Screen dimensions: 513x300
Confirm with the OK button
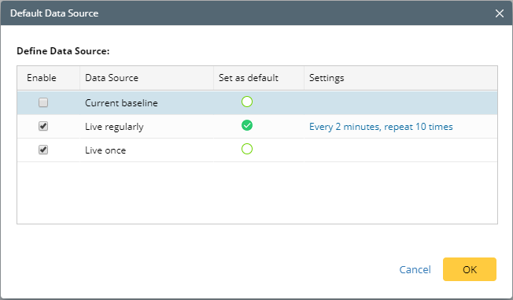tap(470, 269)
